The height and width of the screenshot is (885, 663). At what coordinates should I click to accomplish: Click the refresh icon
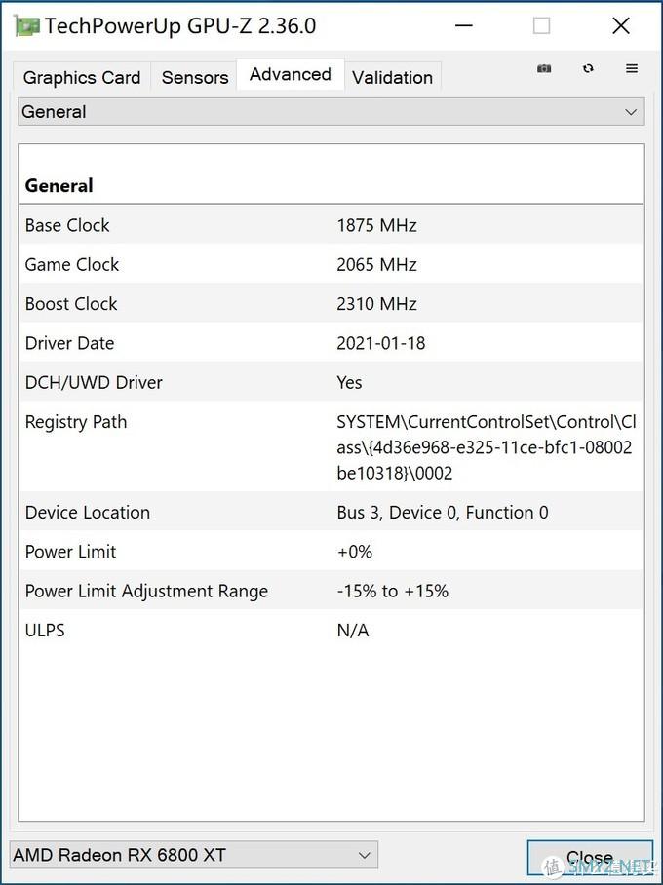point(588,68)
